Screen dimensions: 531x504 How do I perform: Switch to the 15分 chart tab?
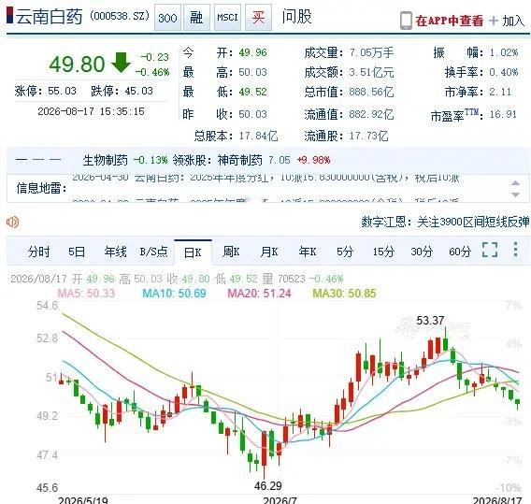pos(383,252)
